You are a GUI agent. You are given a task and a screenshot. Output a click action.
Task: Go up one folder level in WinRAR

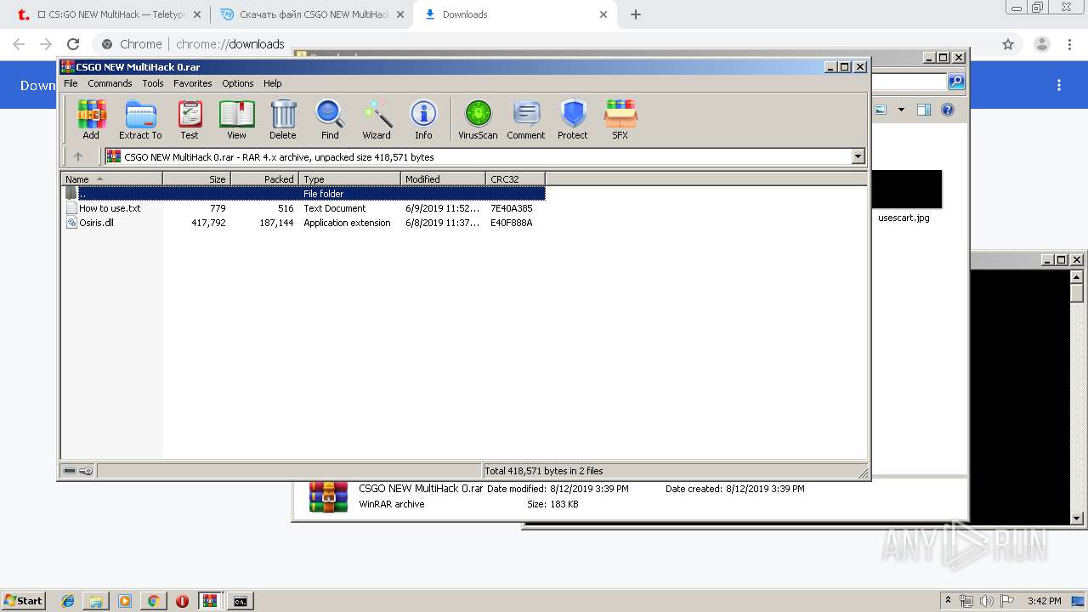(78, 156)
